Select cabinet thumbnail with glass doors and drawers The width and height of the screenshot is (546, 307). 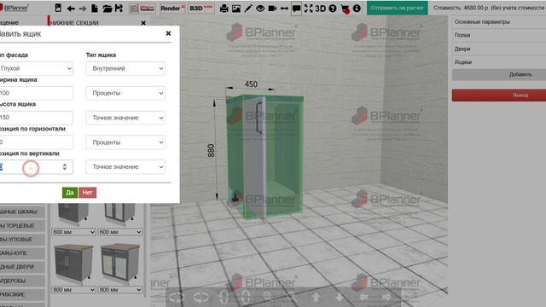point(119,263)
